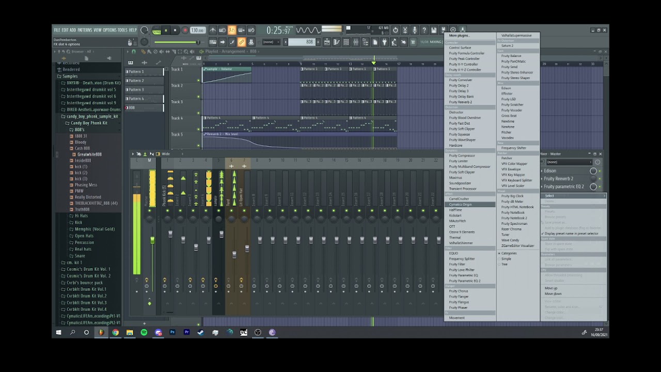
Task: Open the help question mark icon
Action: (x=424, y=30)
